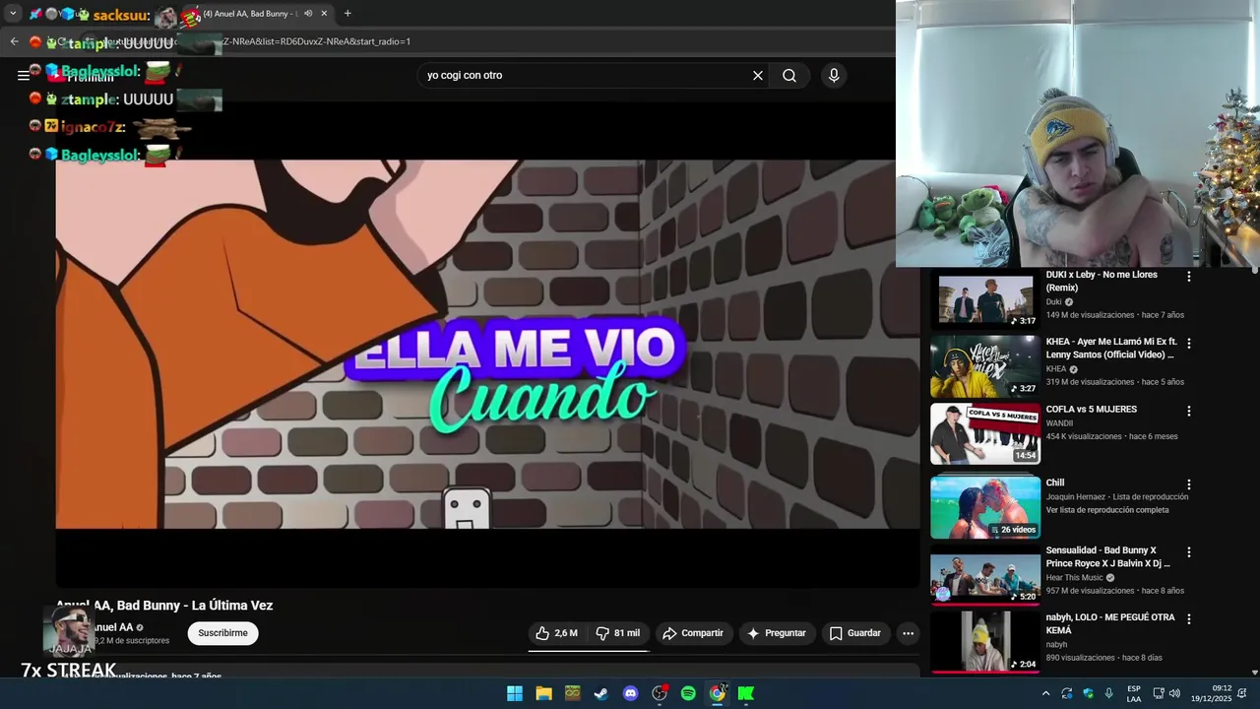Open Spotify from the taskbar
1260x709 pixels.
pyautogui.click(x=688, y=693)
